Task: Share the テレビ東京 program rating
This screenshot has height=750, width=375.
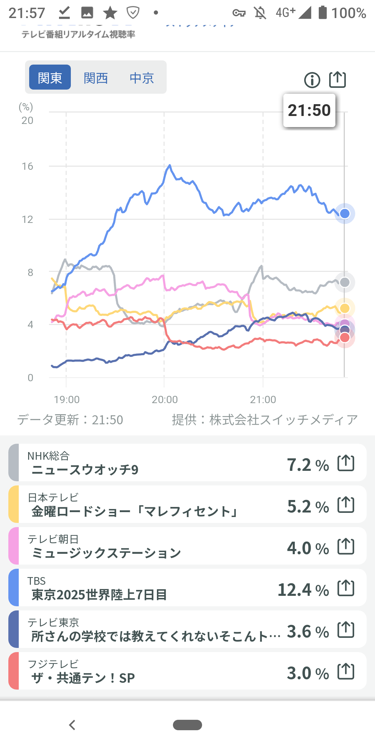Action: (346, 630)
